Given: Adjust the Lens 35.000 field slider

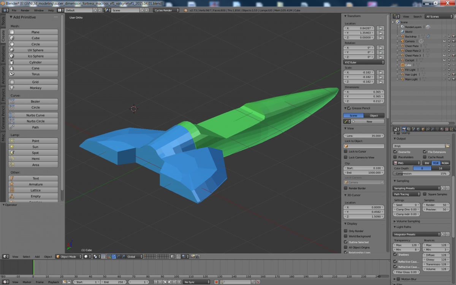Looking at the screenshot, I should 364,135.
